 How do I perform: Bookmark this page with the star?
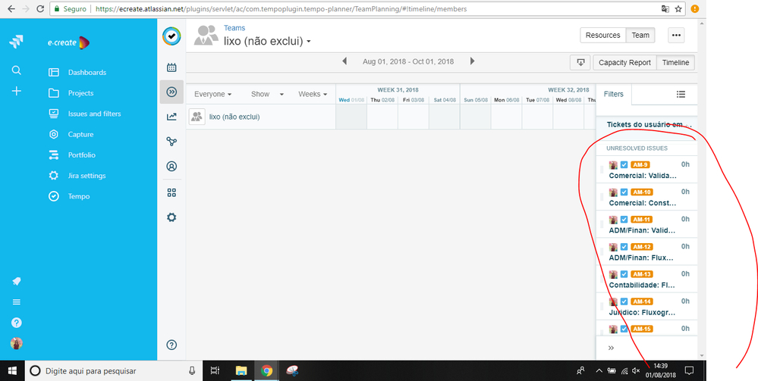coord(678,8)
